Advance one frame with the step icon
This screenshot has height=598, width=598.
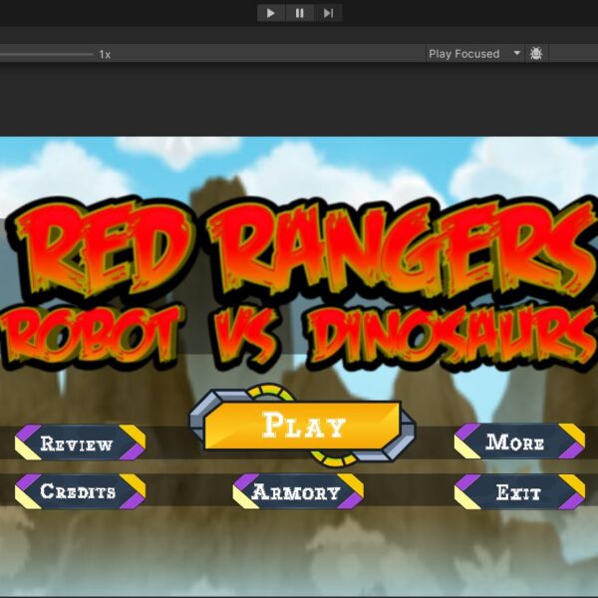pos(328,13)
